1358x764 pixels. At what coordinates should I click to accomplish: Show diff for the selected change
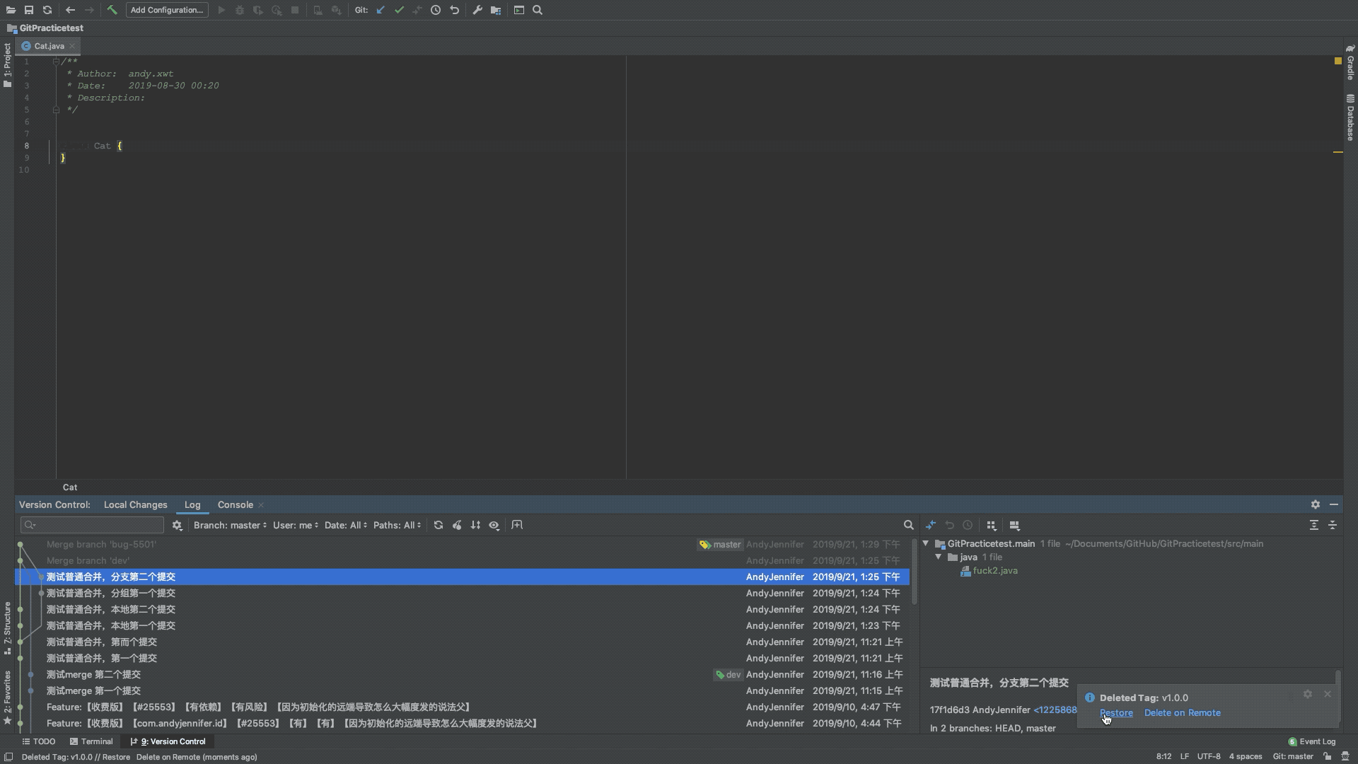[931, 525]
